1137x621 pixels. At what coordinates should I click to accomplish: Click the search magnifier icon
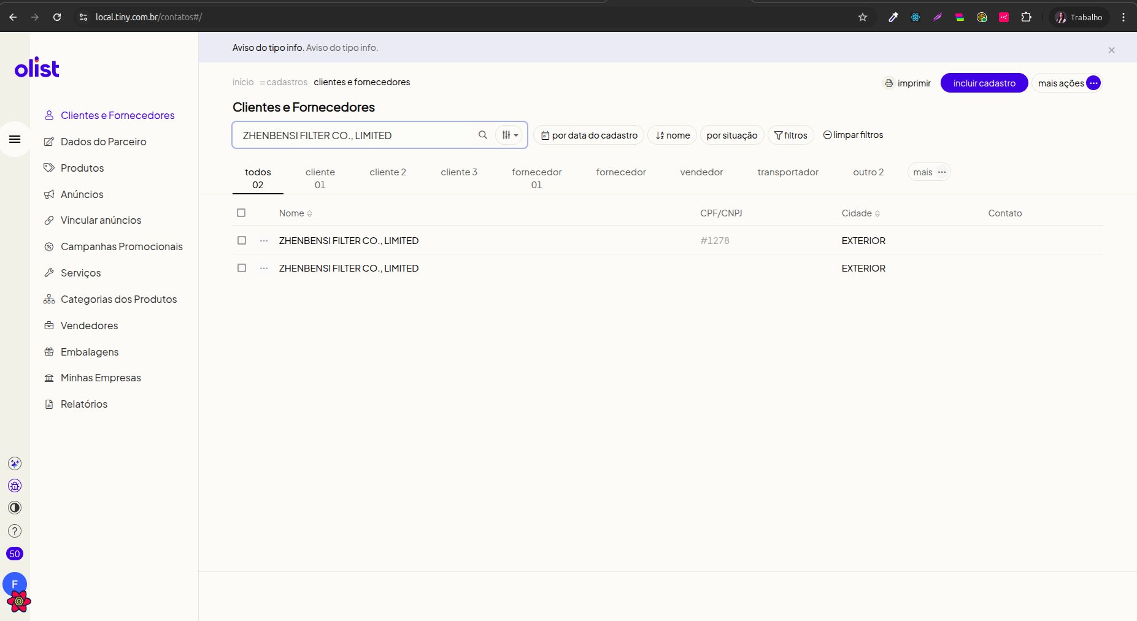tap(483, 135)
